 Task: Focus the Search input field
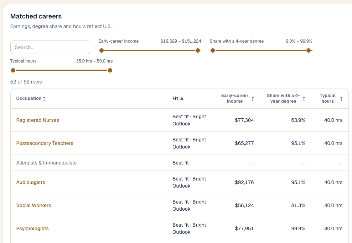(50, 47)
